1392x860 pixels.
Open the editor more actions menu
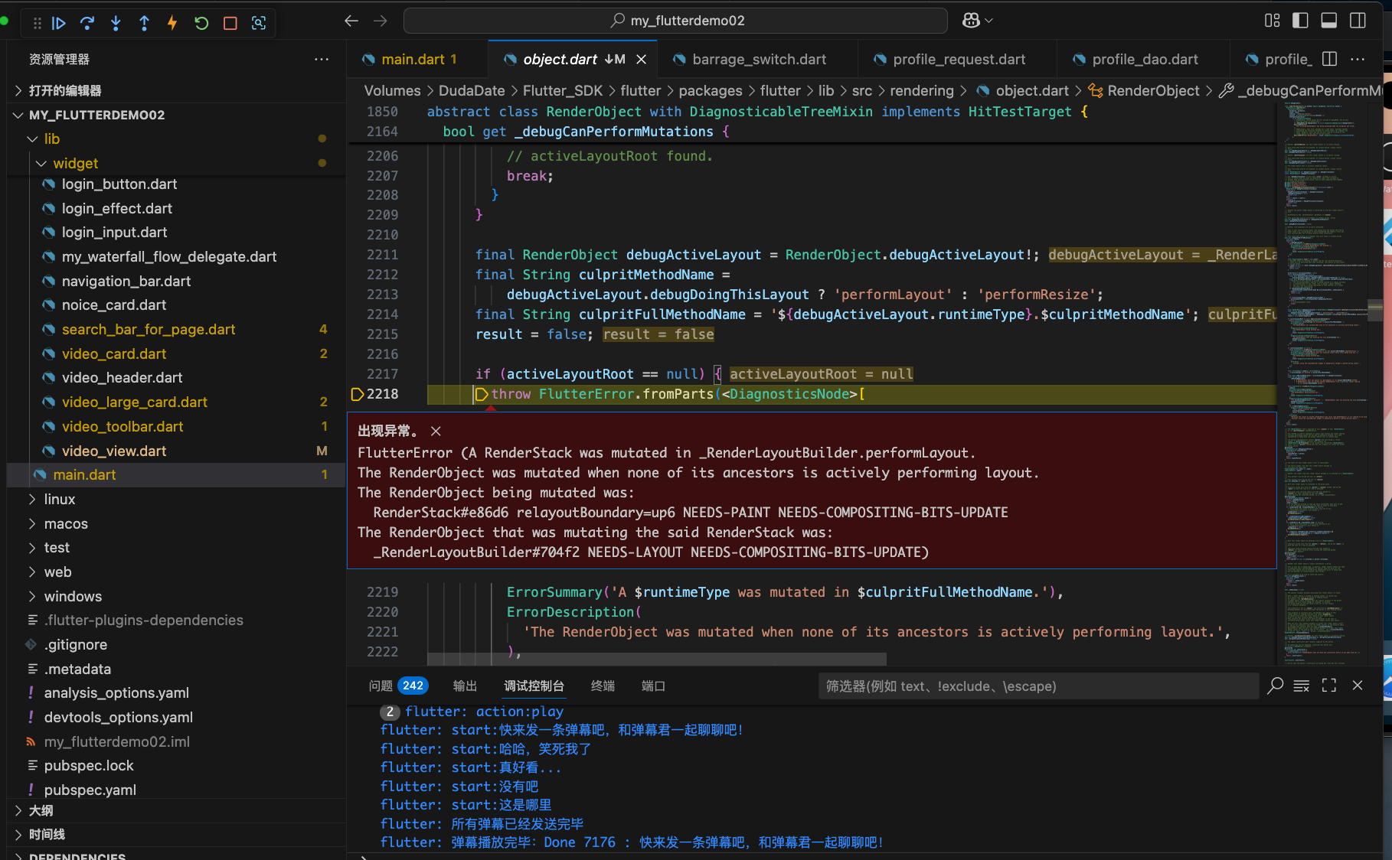pyautogui.click(x=1358, y=59)
